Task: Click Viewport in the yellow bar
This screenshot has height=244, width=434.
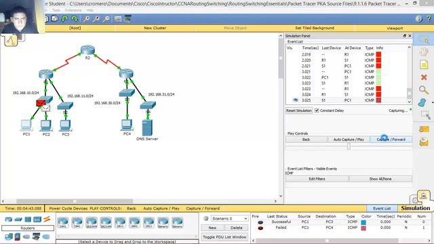Action: point(395,28)
